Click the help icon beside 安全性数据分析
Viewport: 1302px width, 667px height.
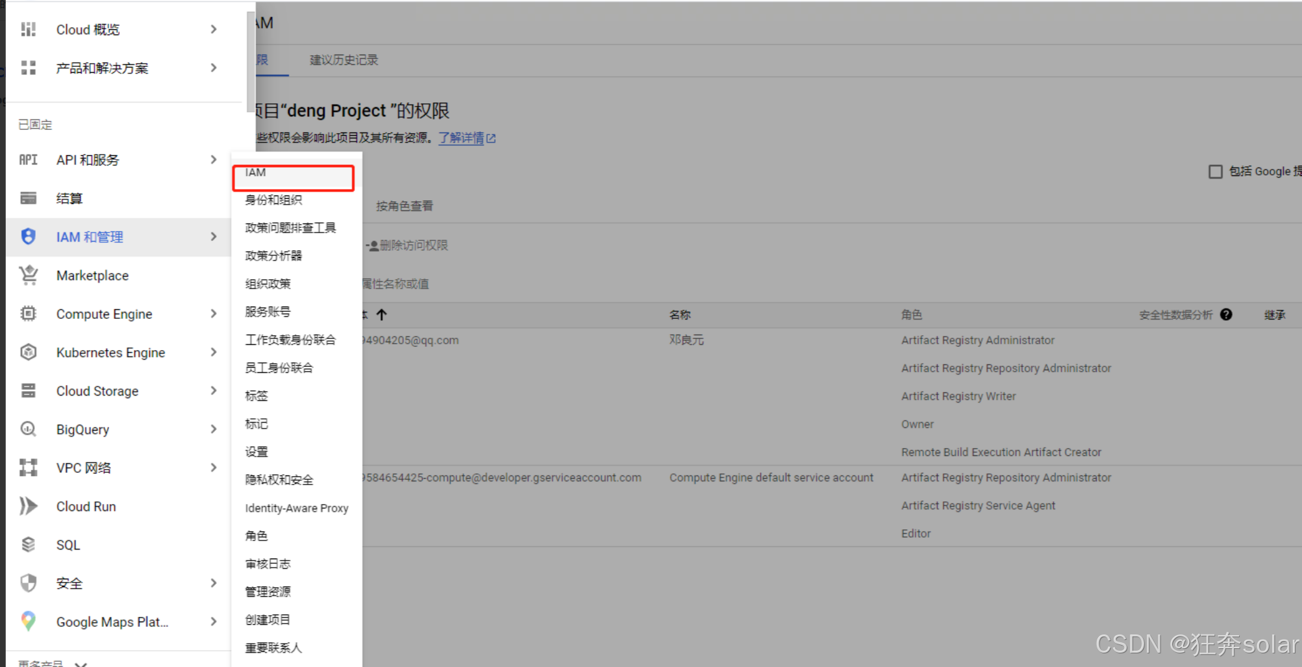[1226, 314]
